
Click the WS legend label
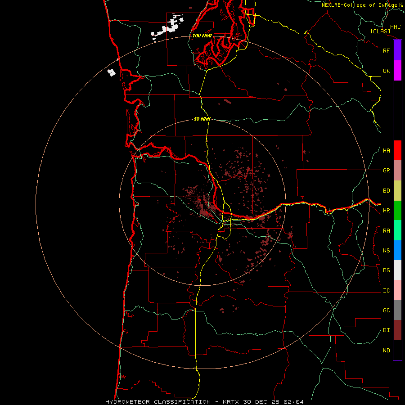point(386,251)
